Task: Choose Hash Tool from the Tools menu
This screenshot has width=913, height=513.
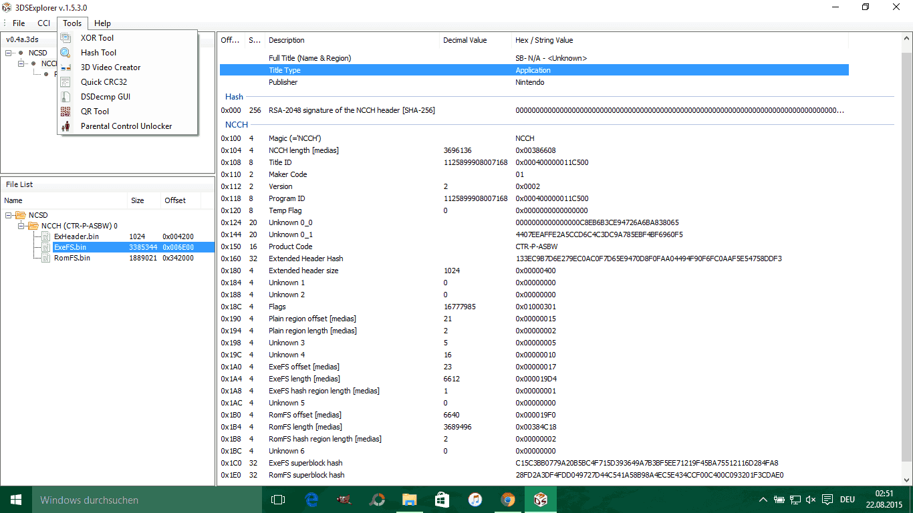Action: 128,53
